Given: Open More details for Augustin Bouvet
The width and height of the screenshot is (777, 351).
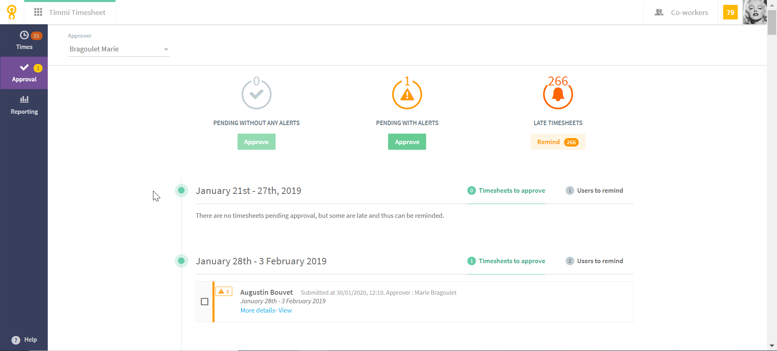Looking at the screenshot, I should tap(258, 311).
